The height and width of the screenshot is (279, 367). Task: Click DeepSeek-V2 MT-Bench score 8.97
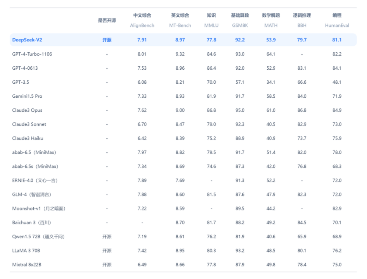(180, 40)
